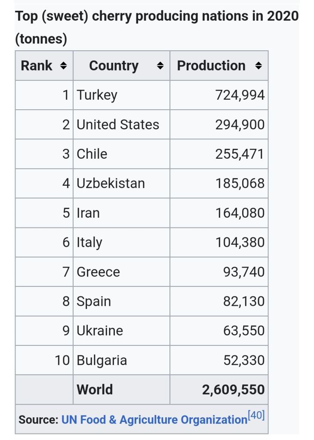This screenshot has height=440, width=314.
Task: Click the Spain row country name
Action: coord(93,302)
